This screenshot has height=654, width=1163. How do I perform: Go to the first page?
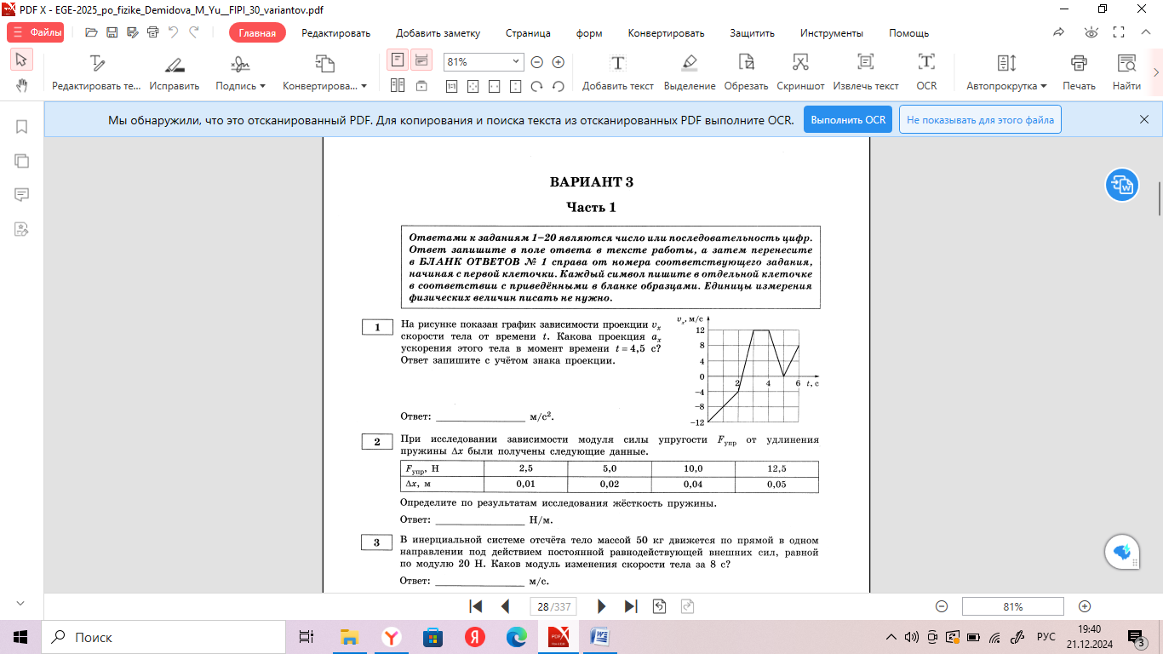476,606
